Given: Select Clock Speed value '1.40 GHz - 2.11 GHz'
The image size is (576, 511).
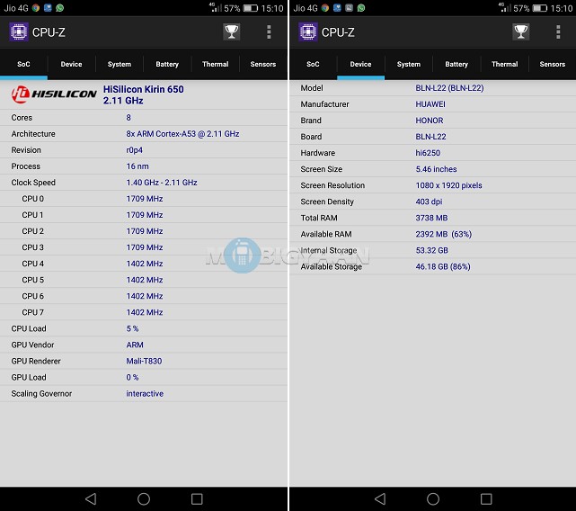Looking at the screenshot, I should click(x=162, y=183).
